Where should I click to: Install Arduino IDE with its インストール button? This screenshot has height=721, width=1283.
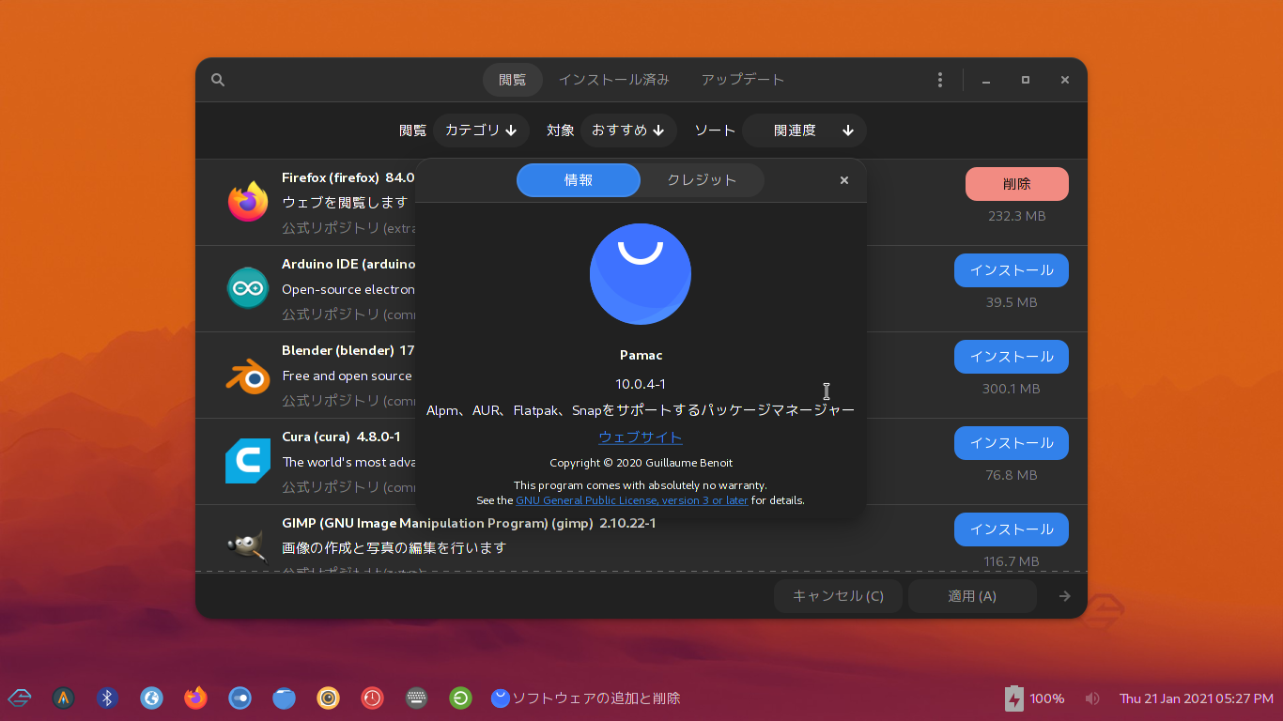click(1012, 270)
